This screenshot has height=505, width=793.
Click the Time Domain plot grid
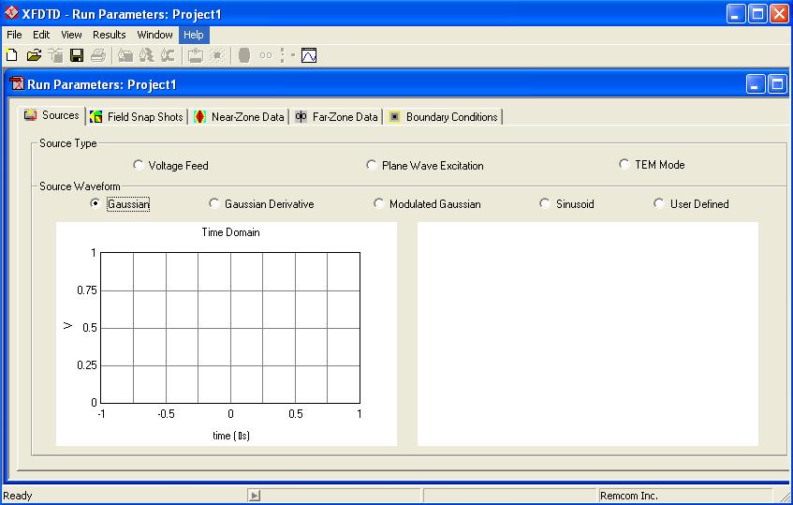[230, 327]
